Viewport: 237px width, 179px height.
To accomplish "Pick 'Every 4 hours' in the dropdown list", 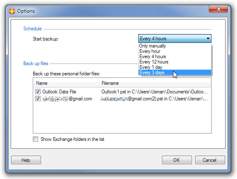I will coord(175,57).
